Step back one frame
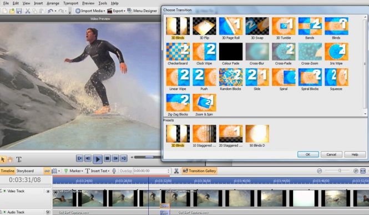The width and height of the screenshot is (369, 215). click(88, 158)
